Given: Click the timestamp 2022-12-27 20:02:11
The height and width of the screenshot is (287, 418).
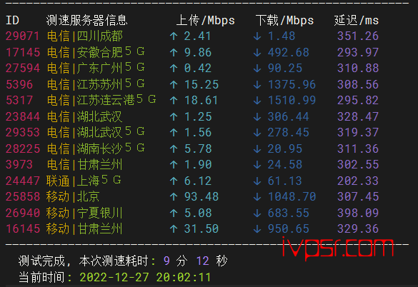Looking at the screenshot, I should pos(145,278).
